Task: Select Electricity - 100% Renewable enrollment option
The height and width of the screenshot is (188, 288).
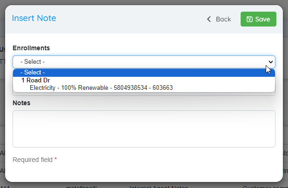Action: [x=101, y=88]
